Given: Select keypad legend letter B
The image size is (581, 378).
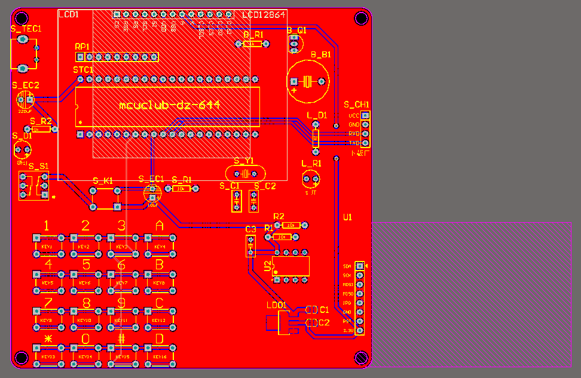Looking at the screenshot, I should pos(160,265).
